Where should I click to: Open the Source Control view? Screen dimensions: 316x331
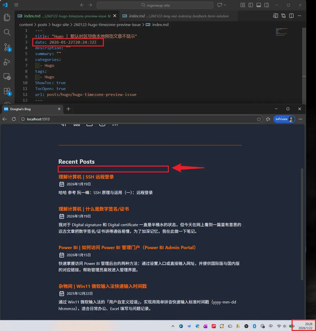[7, 47]
